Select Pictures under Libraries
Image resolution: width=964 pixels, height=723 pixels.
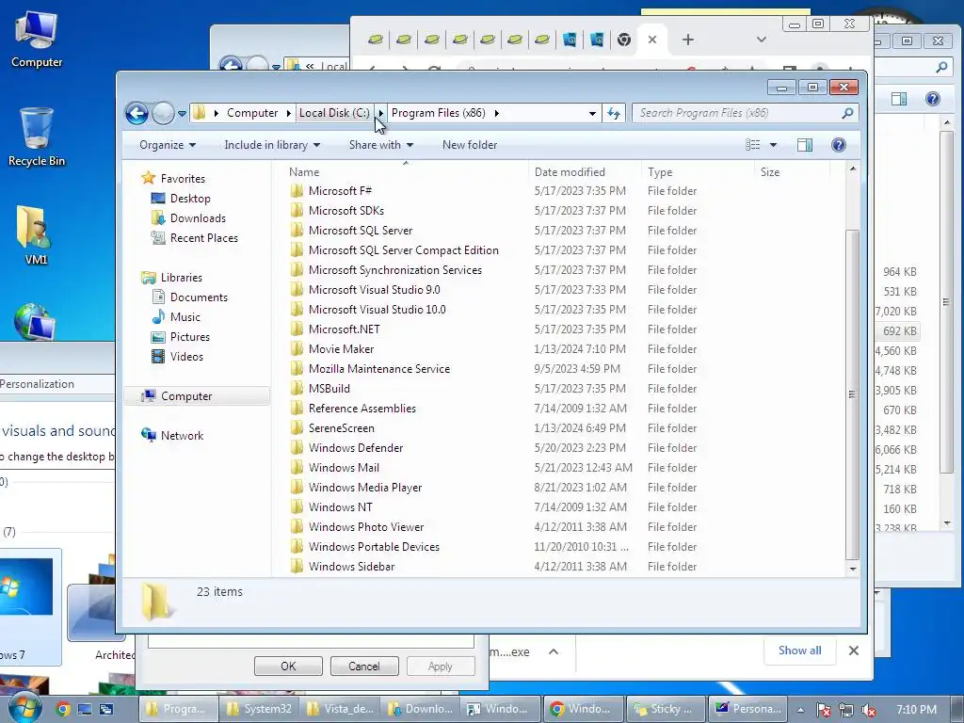(189, 337)
